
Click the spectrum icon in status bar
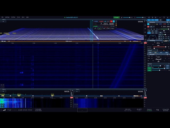click(x=5, y=110)
